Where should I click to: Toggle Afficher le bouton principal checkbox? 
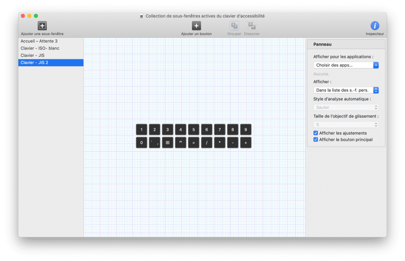tap(315, 140)
